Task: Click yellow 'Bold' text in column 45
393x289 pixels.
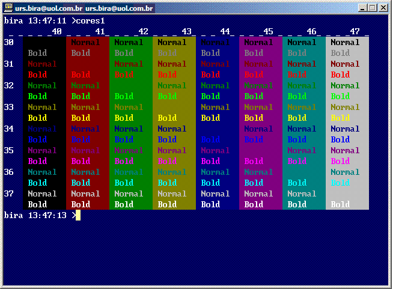Action: [x=254, y=118]
